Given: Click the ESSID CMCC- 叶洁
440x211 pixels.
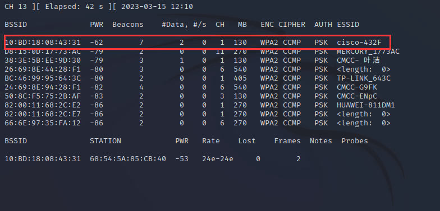Looking at the screenshot, I should 358,60.
